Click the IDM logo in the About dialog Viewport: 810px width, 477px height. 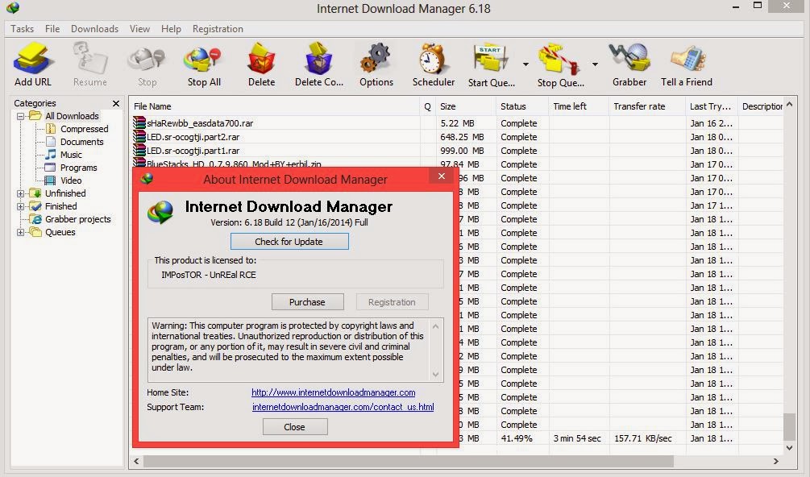coord(160,212)
